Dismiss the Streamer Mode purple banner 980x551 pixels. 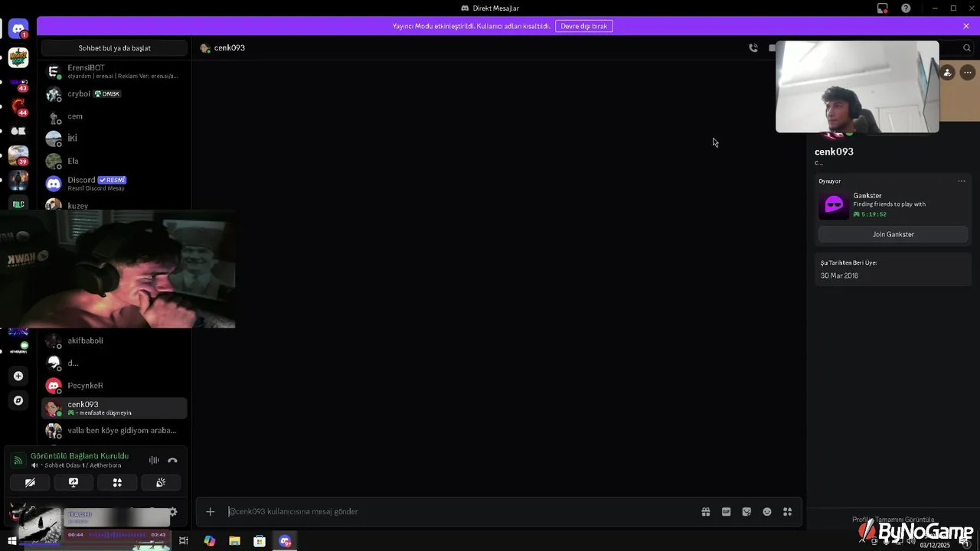[966, 26]
